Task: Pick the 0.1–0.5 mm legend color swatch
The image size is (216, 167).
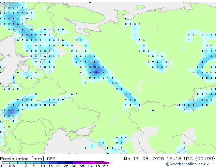Action: [x=6, y=163]
